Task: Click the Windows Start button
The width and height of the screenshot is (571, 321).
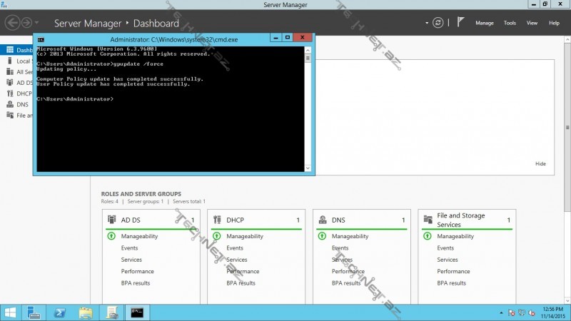Action: (x=11, y=312)
